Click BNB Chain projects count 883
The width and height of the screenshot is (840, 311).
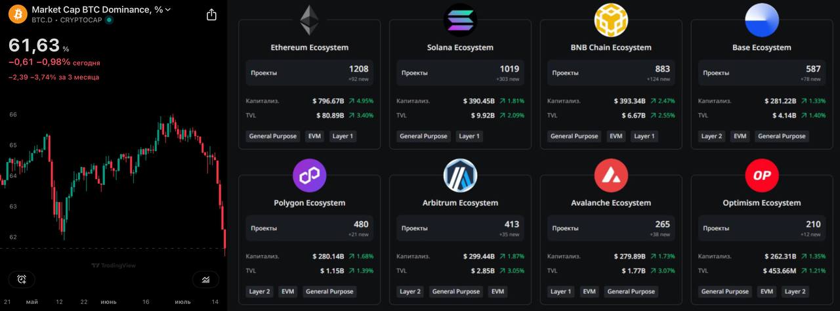coord(663,69)
